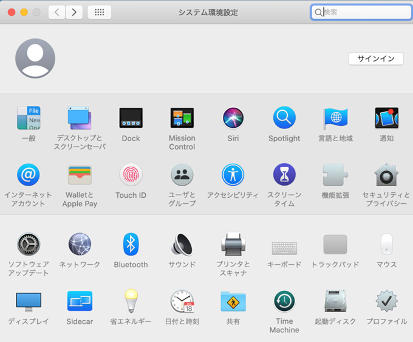Go forward with the right arrow button

click(74, 12)
